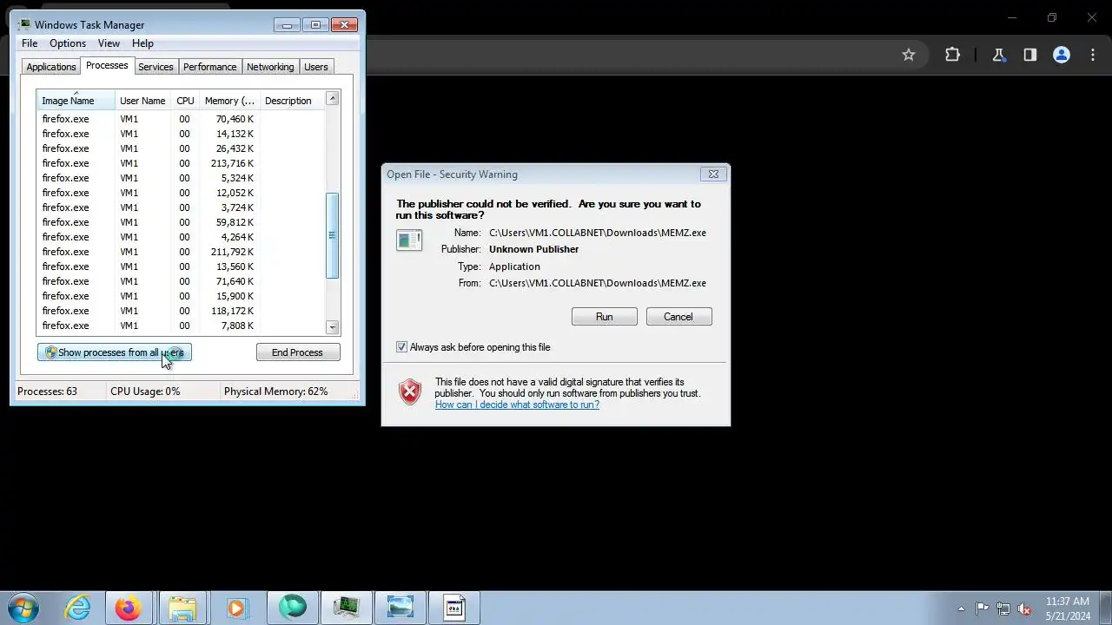Image resolution: width=1112 pixels, height=625 pixels.
Task: Select the firefox.exe row using 59,812 K
Action: (181, 222)
